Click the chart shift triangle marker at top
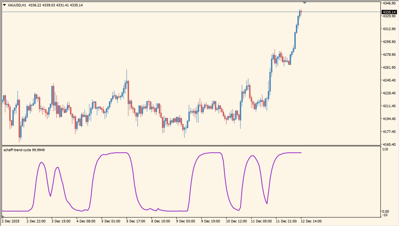This screenshot has width=399, height=226. coord(304,2)
